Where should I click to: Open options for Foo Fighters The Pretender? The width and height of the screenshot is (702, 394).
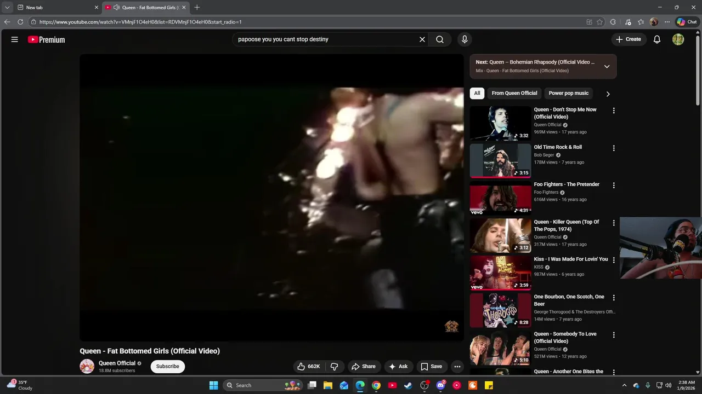[x=614, y=186]
